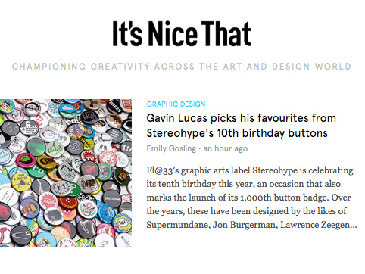Click the It's Nice That logo
This screenshot has width=365, height=274.
pos(182,34)
